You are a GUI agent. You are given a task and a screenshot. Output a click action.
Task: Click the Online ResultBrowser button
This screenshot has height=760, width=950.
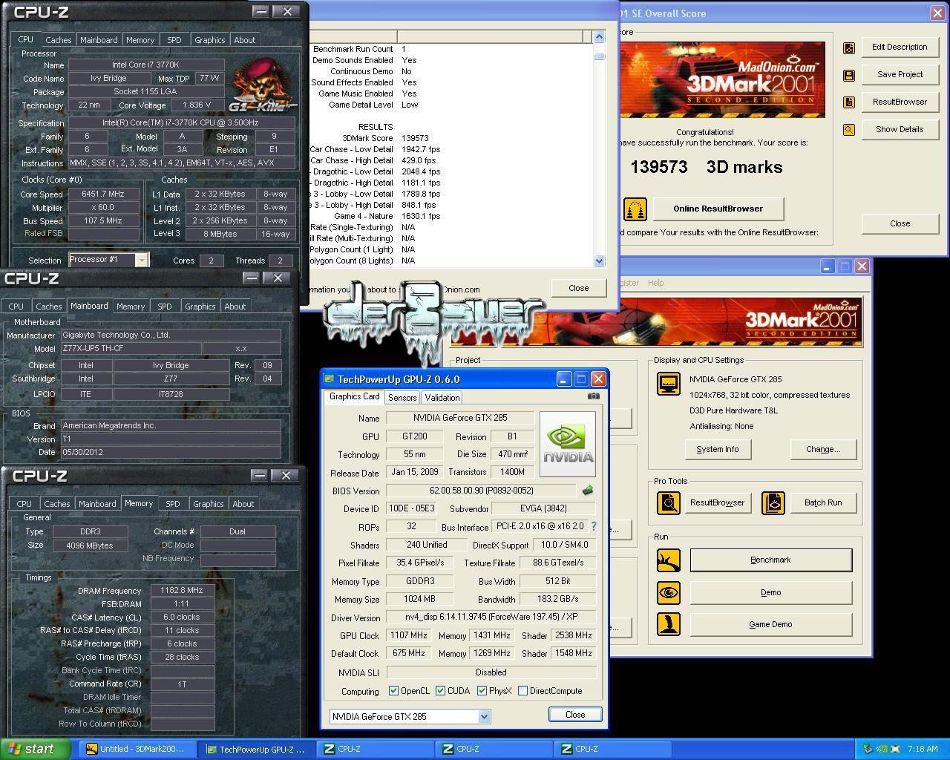click(718, 209)
